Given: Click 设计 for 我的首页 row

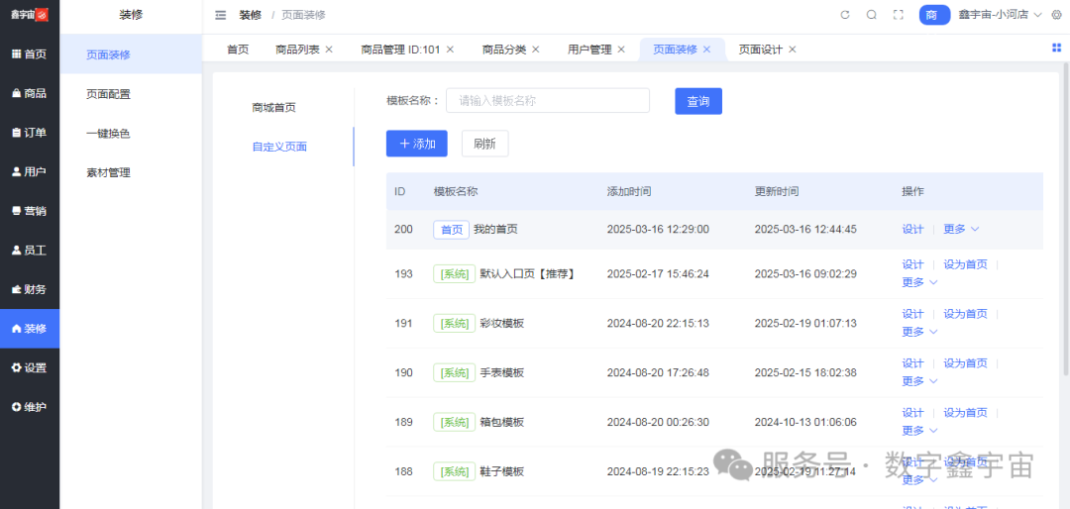Looking at the screenshot, I should click(x=912, y=230).
